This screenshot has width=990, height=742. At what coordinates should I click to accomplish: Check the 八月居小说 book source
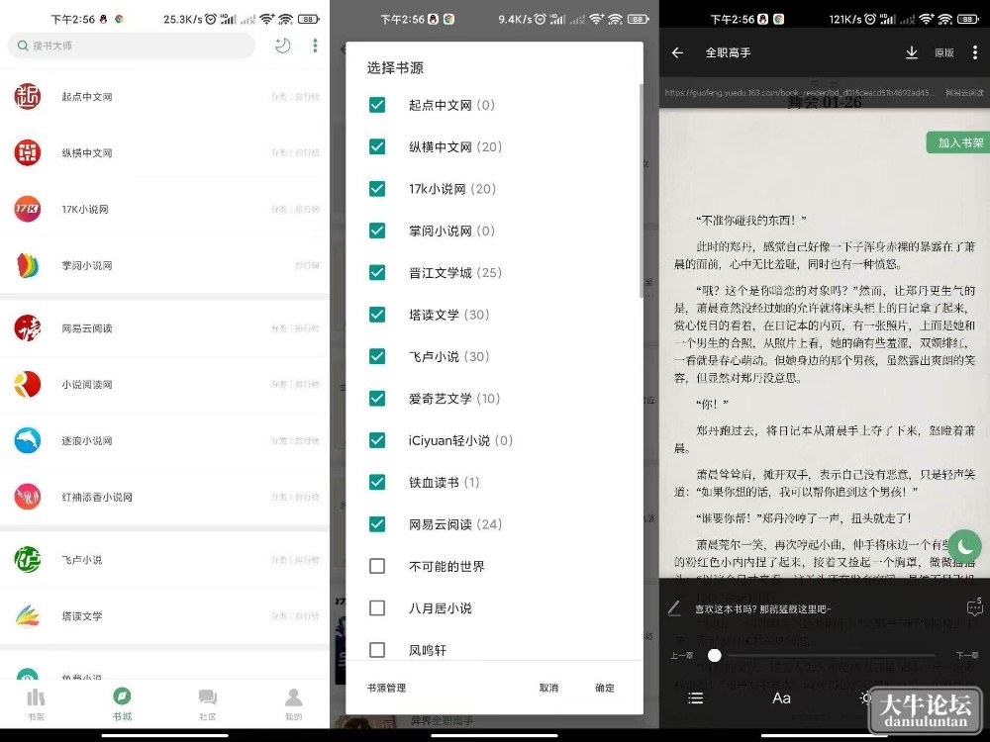pyautogui.click(x=377, y=607)
